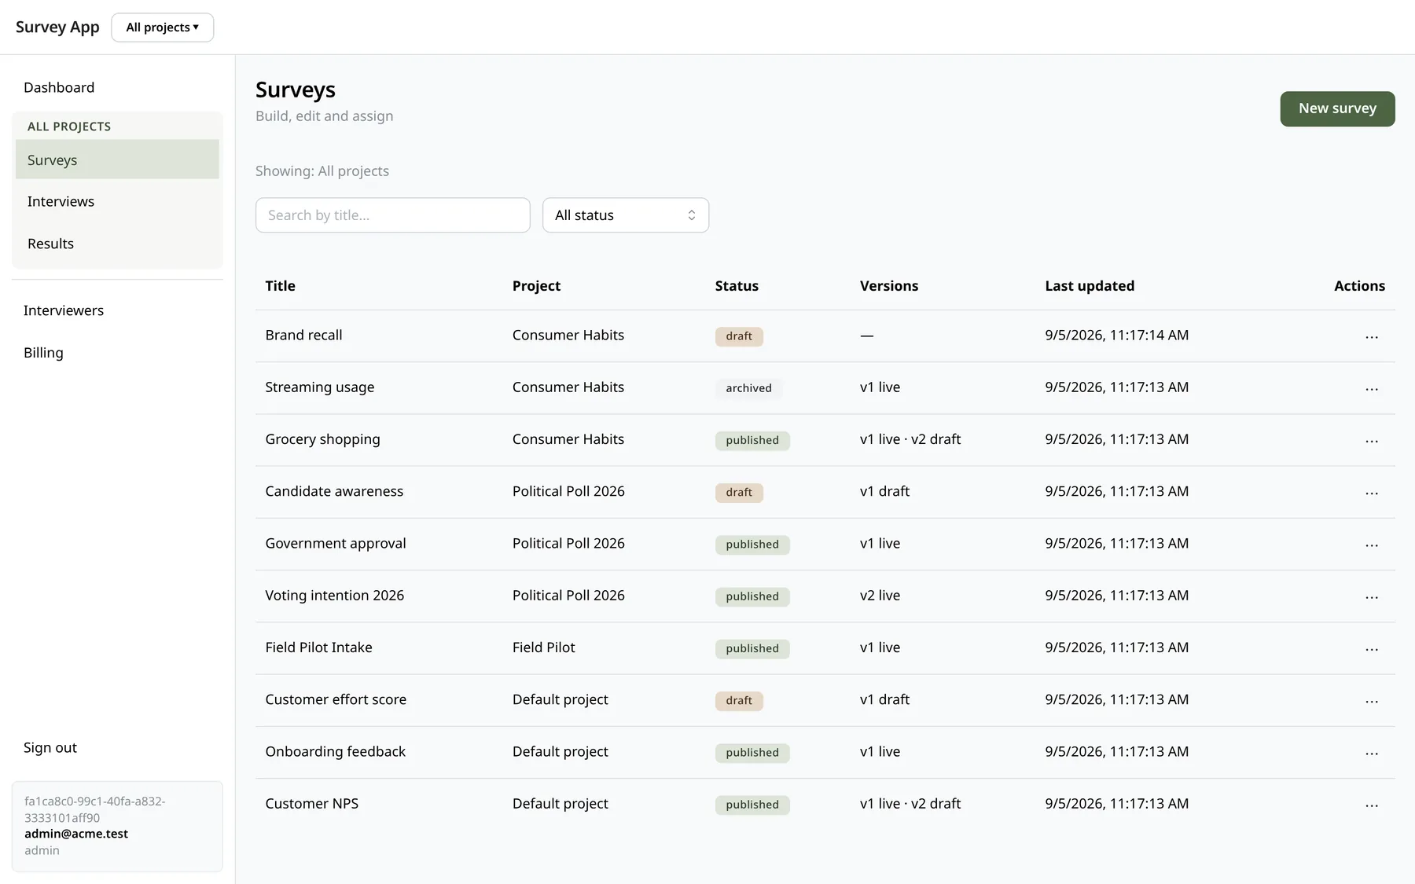
Task: Open actions menu for Onboarding feedback
Action: coord(1372,753)
